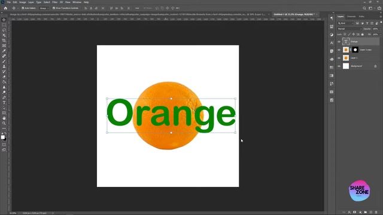Open the Window menu
Image resolution: width=383 pixels, height=215 pixels.
click(x=77, y=2)
